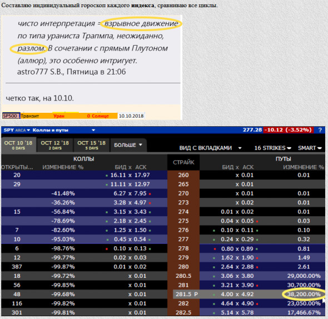This screenshot has width=328, height=319.
Task: Switch to OCT 15 '18 expiry tab
Action: [x=91, y=145]
